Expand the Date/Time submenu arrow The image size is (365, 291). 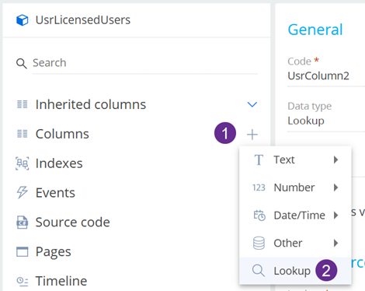(x=335, y=216)
